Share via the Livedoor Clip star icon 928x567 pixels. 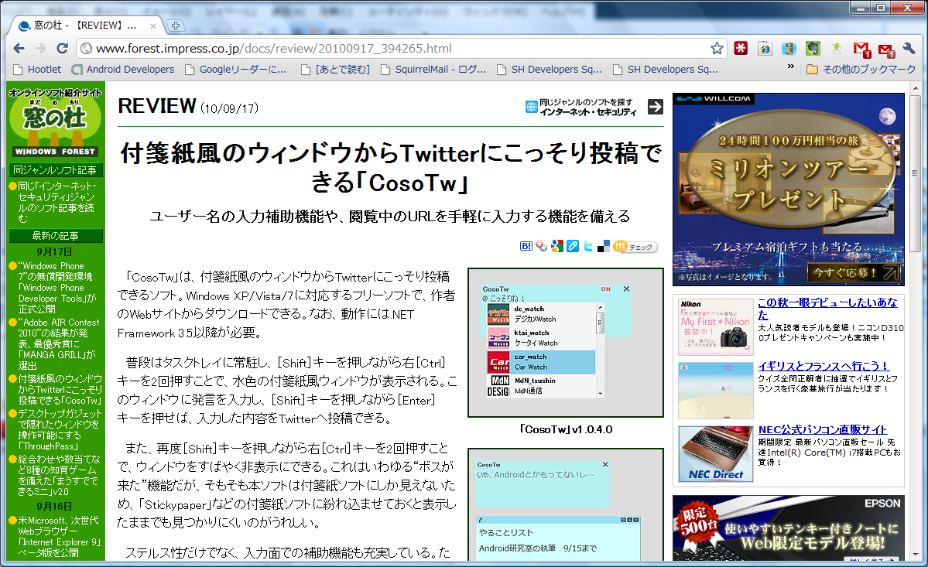click(542, 246)
